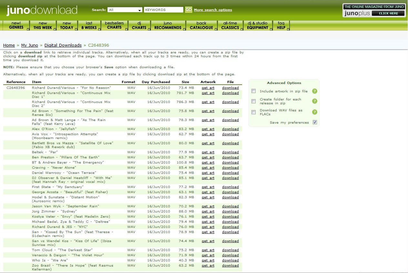Expand the Juno Recommends menu arrow

[184, 29]
